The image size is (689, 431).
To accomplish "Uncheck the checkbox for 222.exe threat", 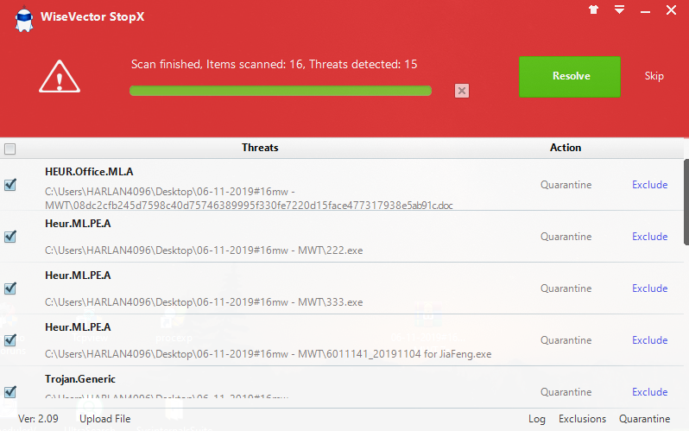I will coord(10,237).
